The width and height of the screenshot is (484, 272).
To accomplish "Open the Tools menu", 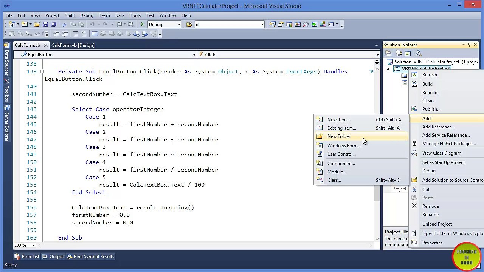I will (x=135, y=15).
